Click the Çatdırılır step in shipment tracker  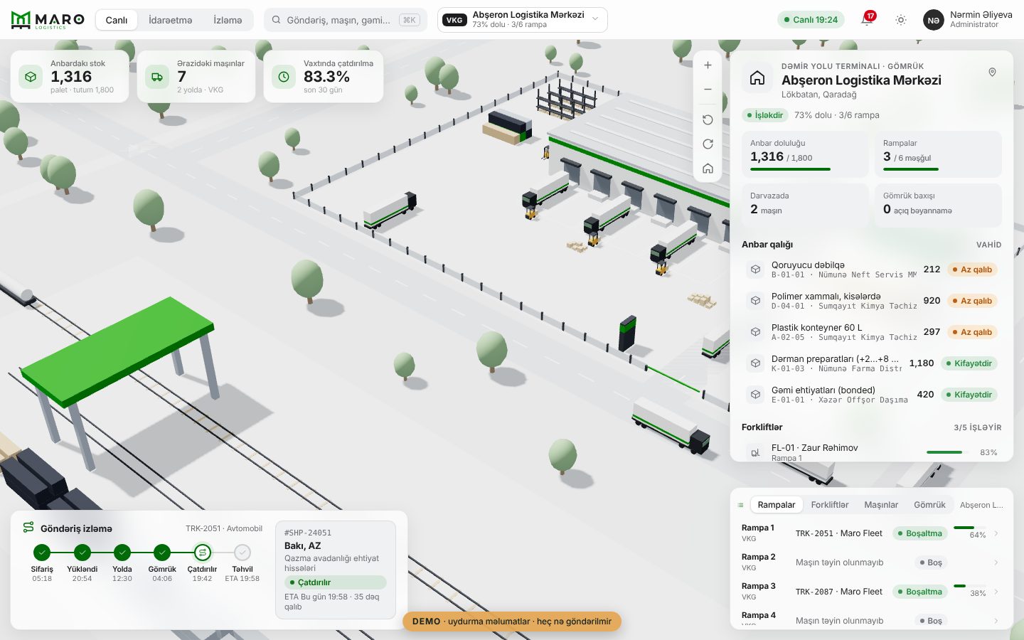pos(202,562)
